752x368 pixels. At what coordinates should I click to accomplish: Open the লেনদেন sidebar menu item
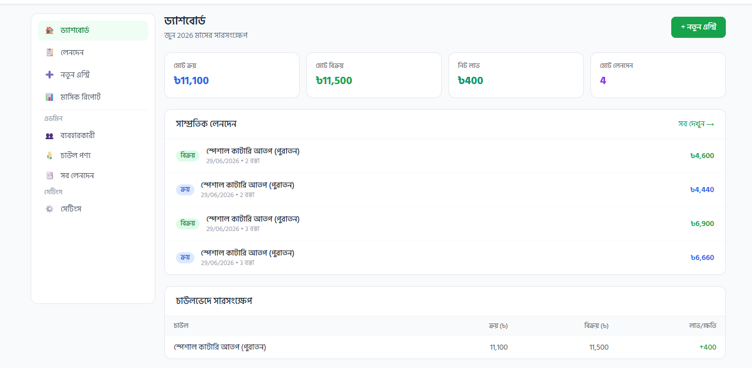pyautogui.click(x=93, y=52)
